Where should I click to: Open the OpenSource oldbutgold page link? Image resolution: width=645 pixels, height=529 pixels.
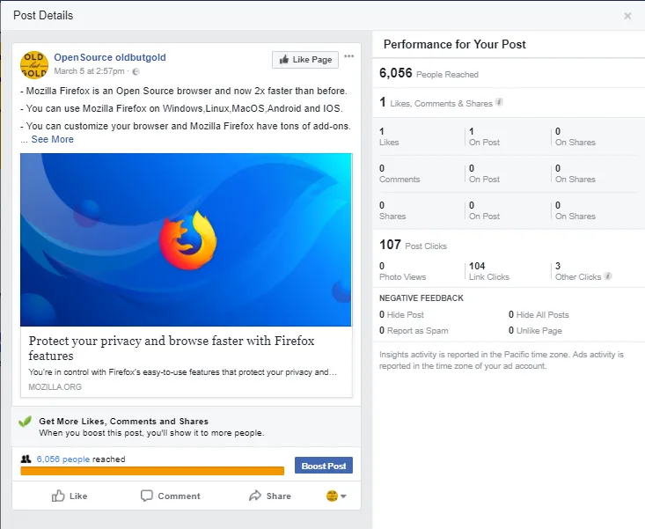(110, 57)
